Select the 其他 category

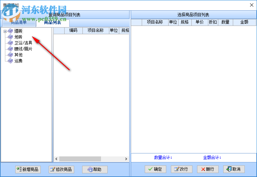[18, 55]
